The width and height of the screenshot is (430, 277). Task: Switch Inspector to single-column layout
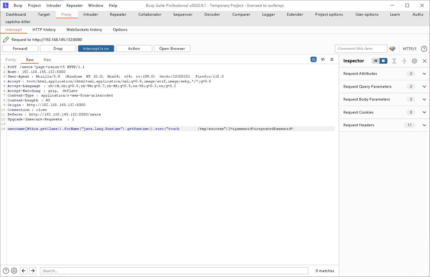(x=375, y=61)
